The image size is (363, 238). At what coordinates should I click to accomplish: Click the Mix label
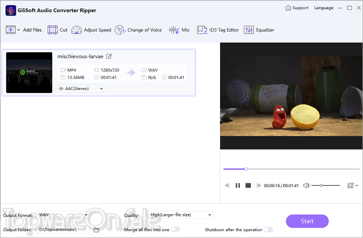coord(186,30)
